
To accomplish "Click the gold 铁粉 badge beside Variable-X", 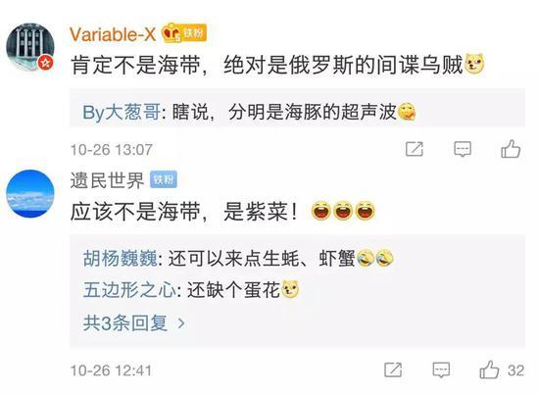I will coord(193,33).
